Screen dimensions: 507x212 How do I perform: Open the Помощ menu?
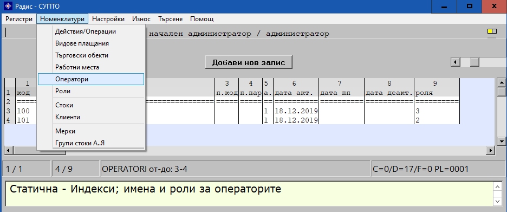(x=201, y=19)
